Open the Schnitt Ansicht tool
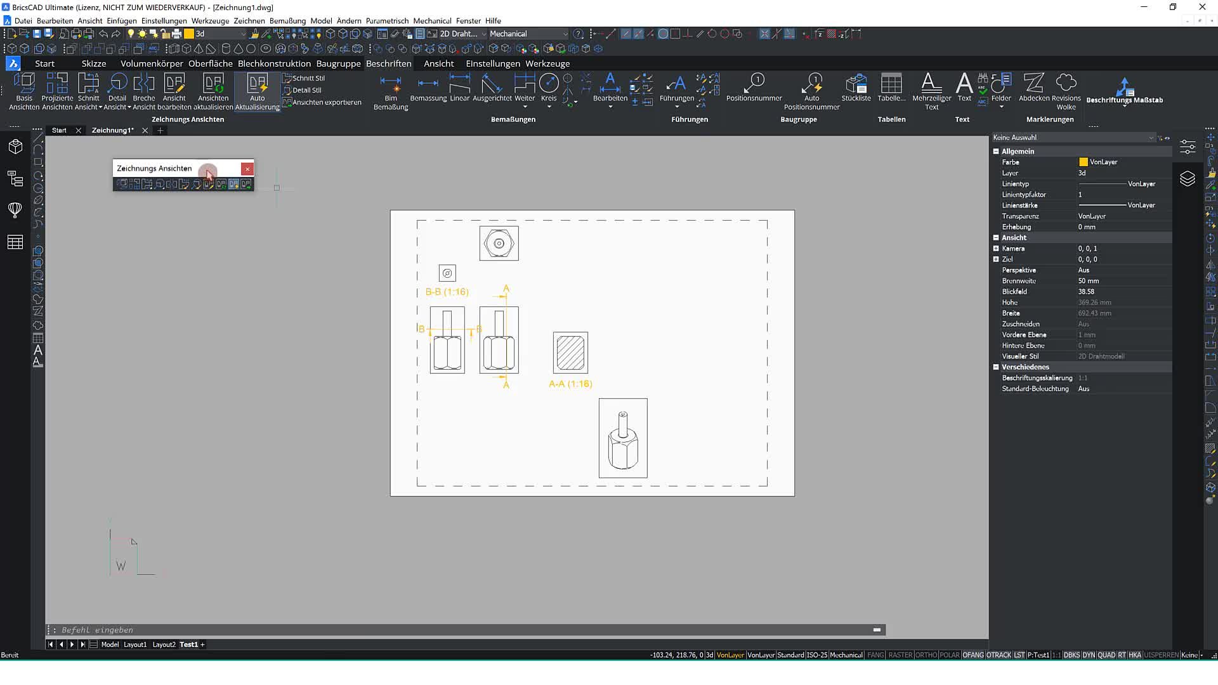The width and height of the screenshot is (1218, 685). [x=88, y=91]
